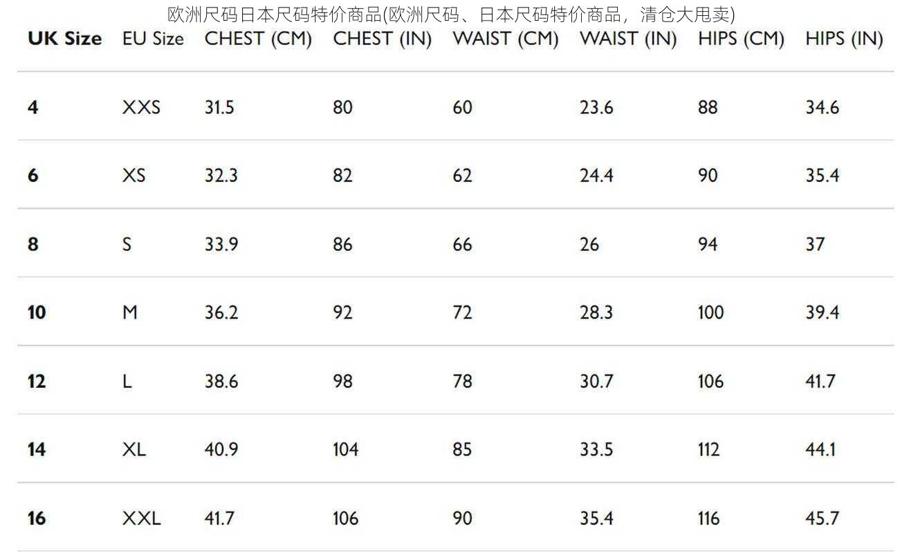This screenshot has height=553, width=900.
Task: Click the WAIST (IN) column header
Action: click(x=628, y=39)
